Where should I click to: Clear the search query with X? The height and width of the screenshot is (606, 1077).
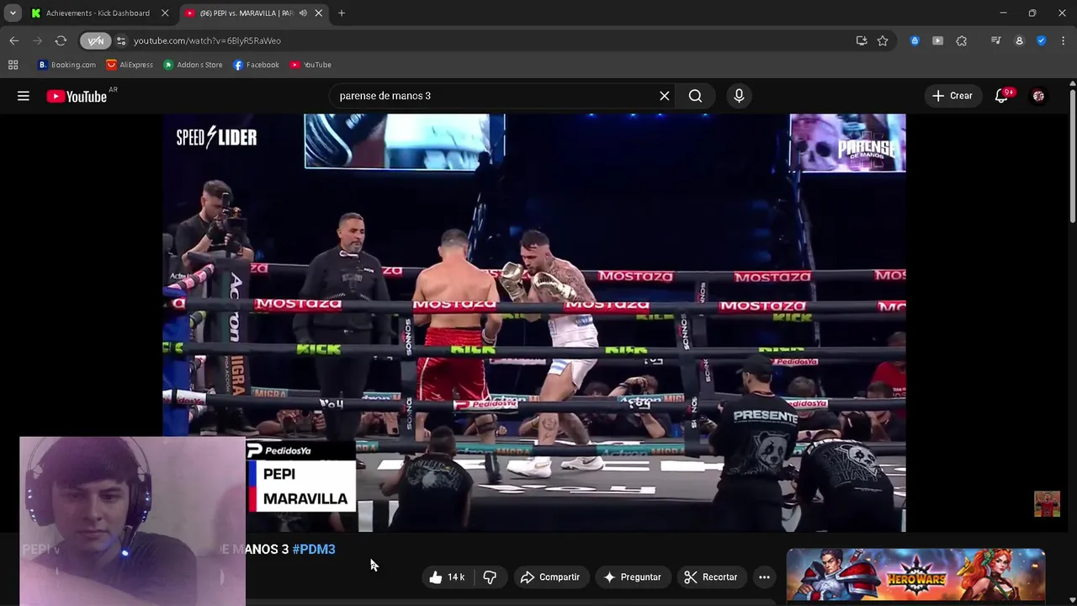[665, 96]
